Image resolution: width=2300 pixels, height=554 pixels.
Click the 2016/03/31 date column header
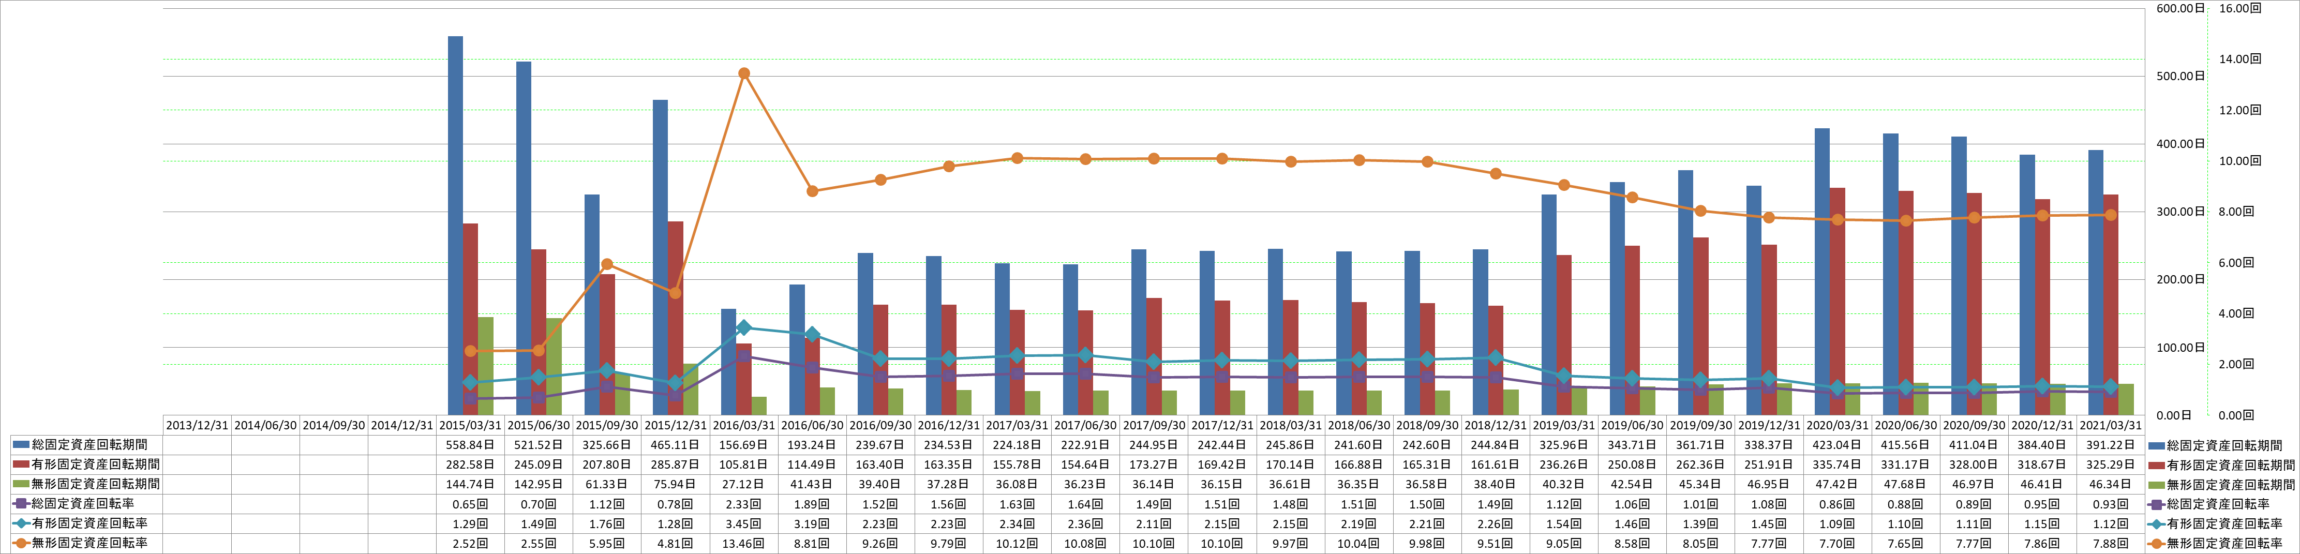click(x=744, y=426)
